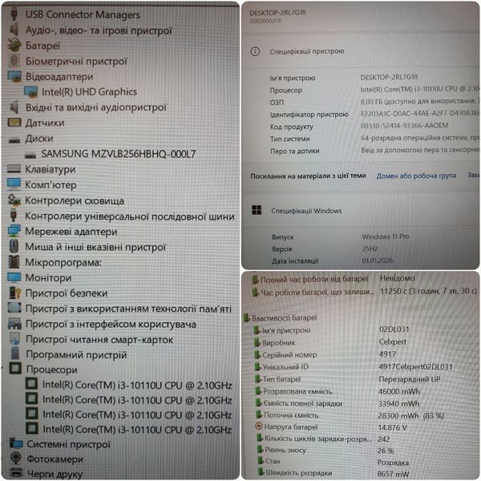Click the monitor icon beside Монітори
The image size is (481, 481).
coord(14,277)
